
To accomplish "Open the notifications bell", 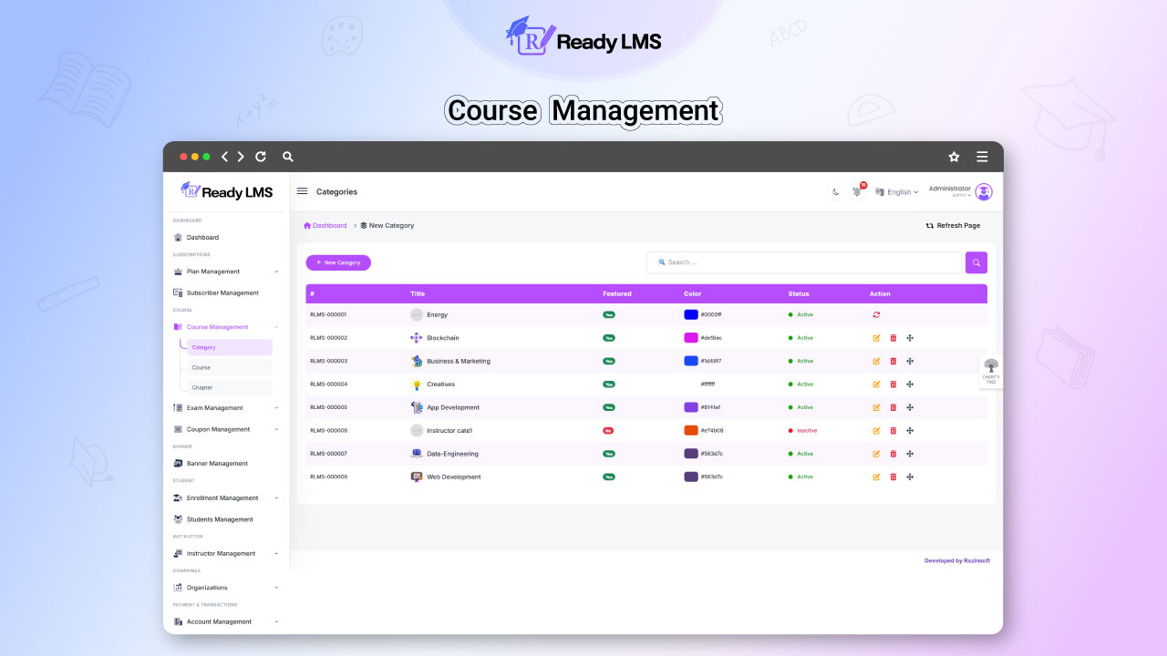I will coord(857,191).
